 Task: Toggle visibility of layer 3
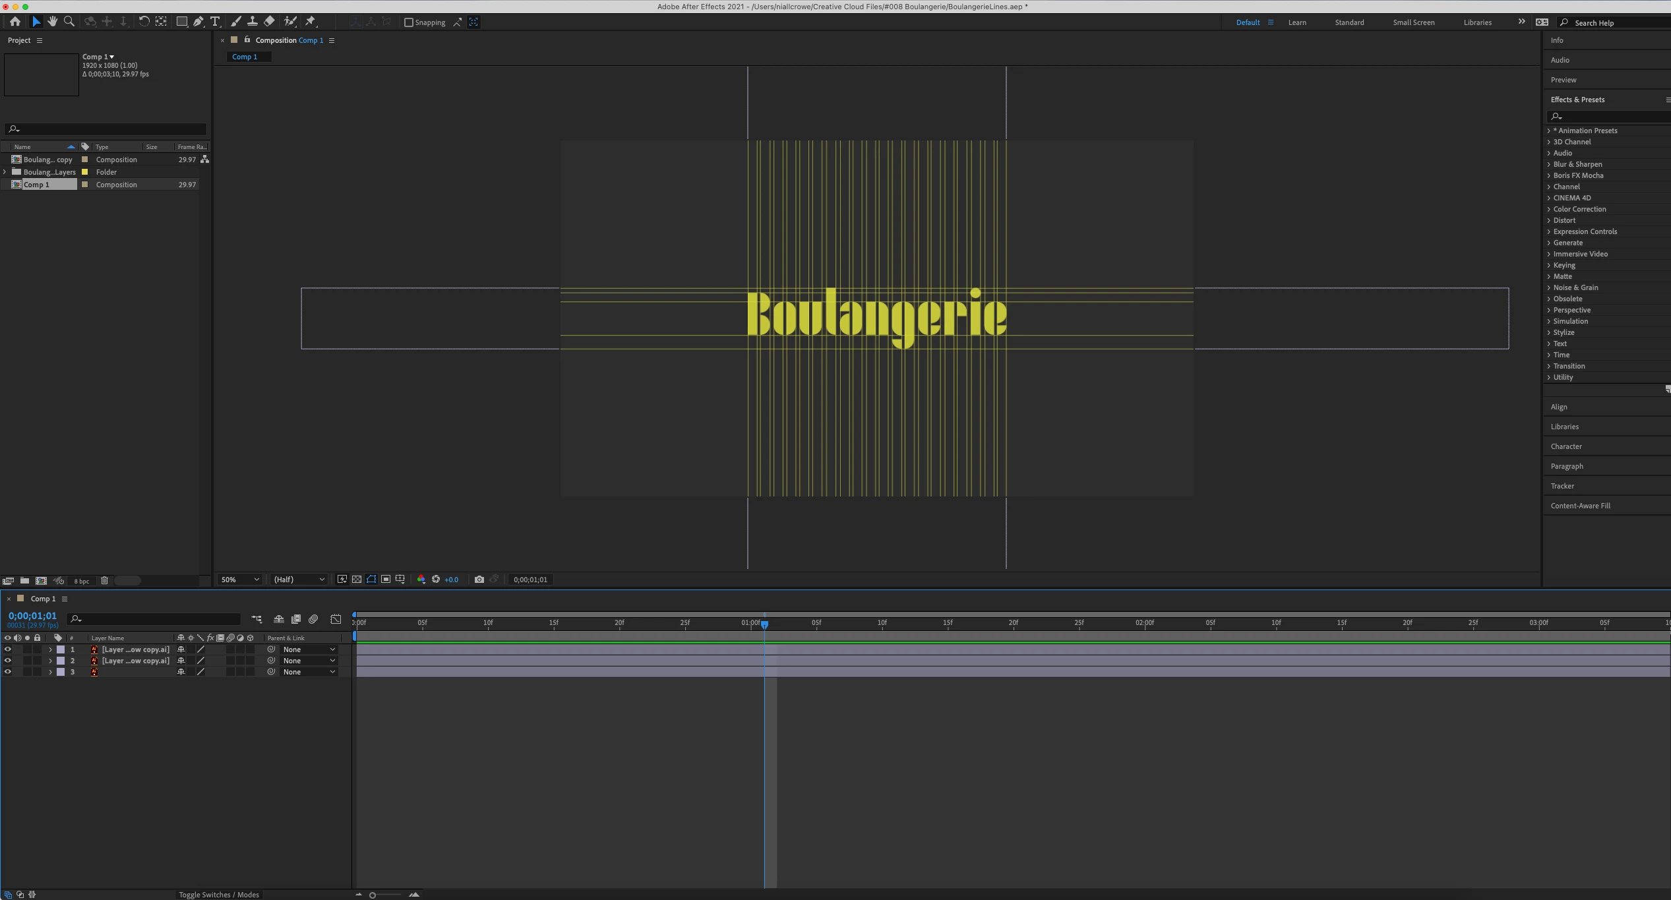[x=7, y=672]
